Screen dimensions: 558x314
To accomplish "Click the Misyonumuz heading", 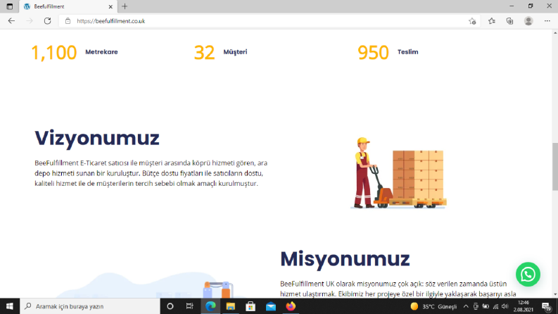I will 345,258.
